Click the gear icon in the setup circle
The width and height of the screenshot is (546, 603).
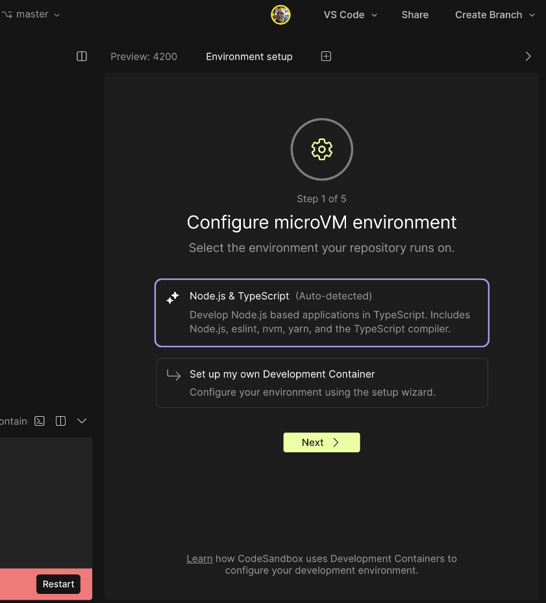coord(321,149)
